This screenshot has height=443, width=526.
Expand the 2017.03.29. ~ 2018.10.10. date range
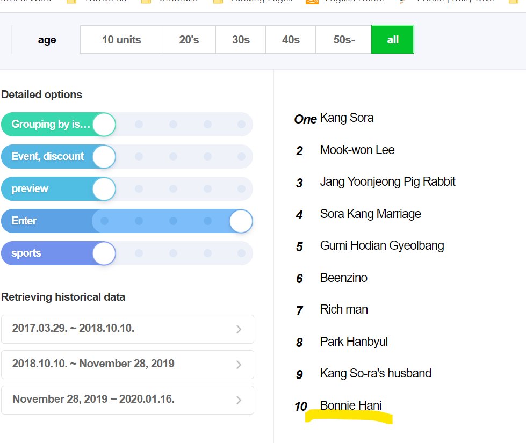pos(127,329)
